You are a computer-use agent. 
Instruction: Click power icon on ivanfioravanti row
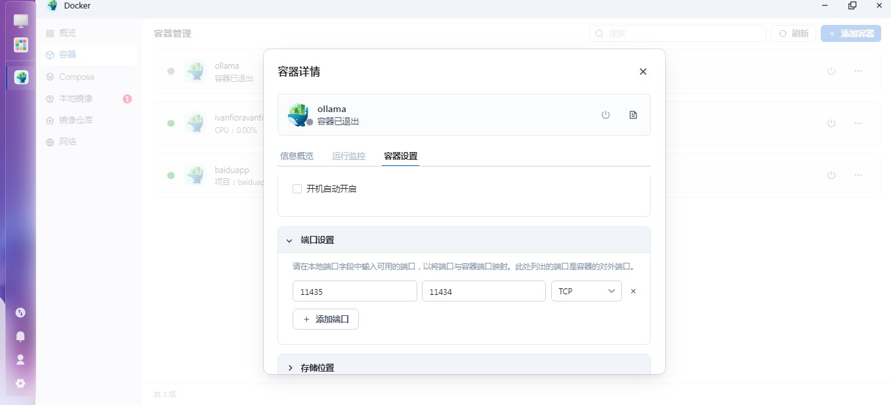coord(831,123)
